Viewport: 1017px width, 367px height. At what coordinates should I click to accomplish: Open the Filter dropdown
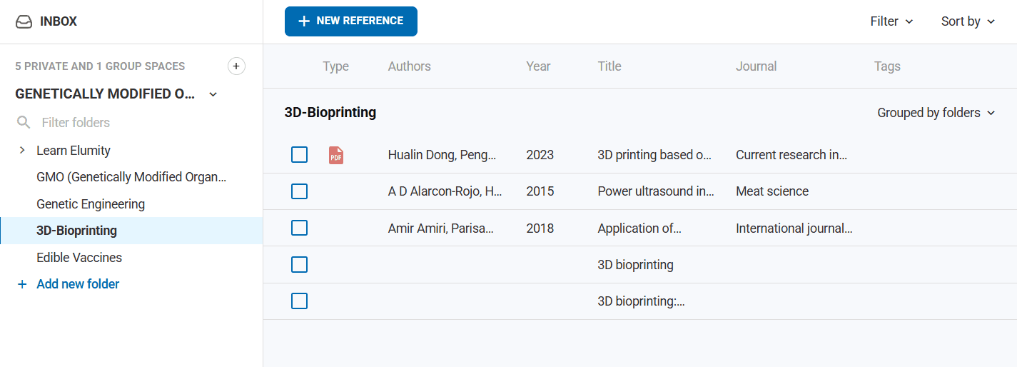[x=891, y=21]
